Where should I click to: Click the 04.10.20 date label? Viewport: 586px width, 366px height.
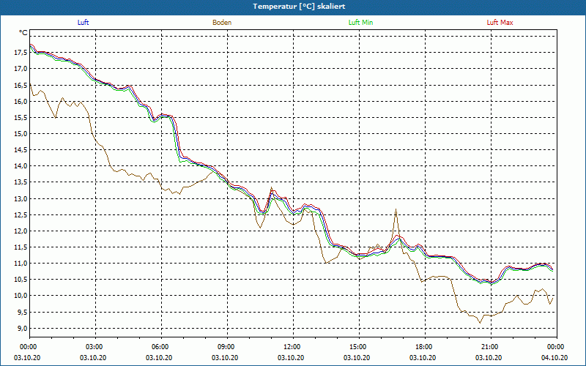[x=555, y=358]
